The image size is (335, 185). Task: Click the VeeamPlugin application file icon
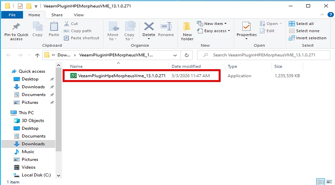pyautogui.click(x=74, y=75)
